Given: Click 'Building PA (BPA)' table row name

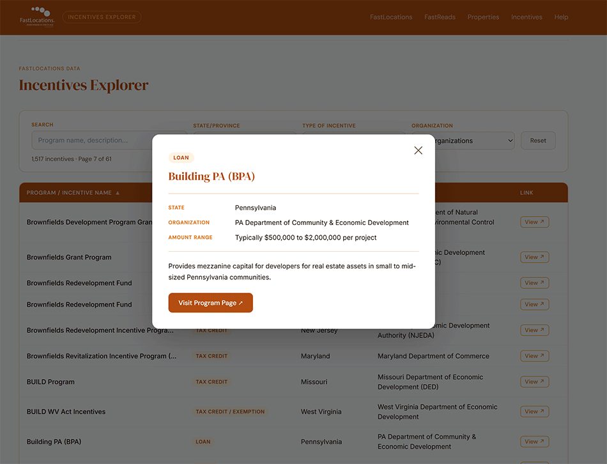Looking at the screenshot, I should [x=54, y=442].
